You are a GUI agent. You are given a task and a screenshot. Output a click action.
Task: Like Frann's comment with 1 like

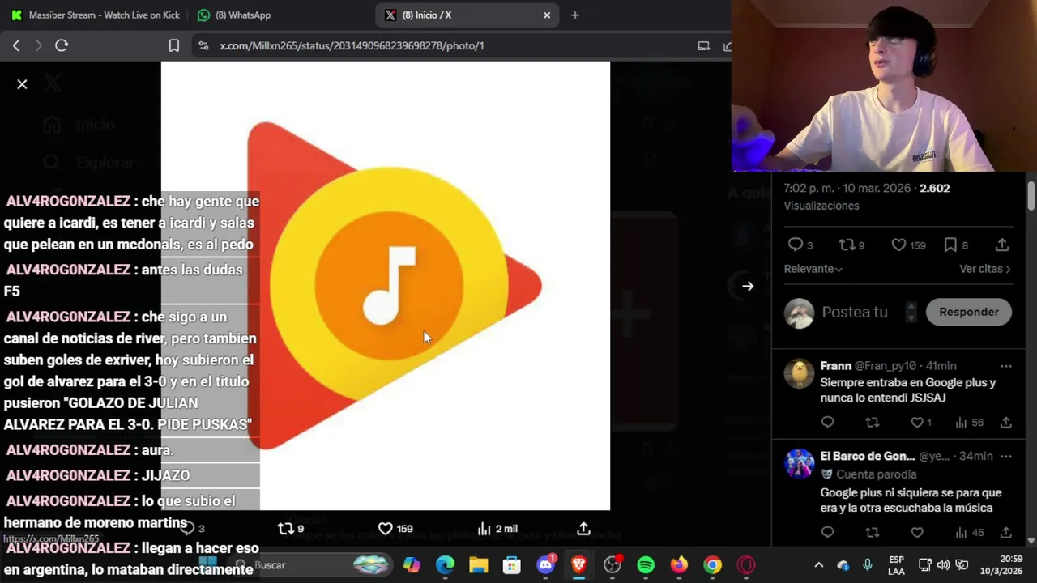click(921, 423)
